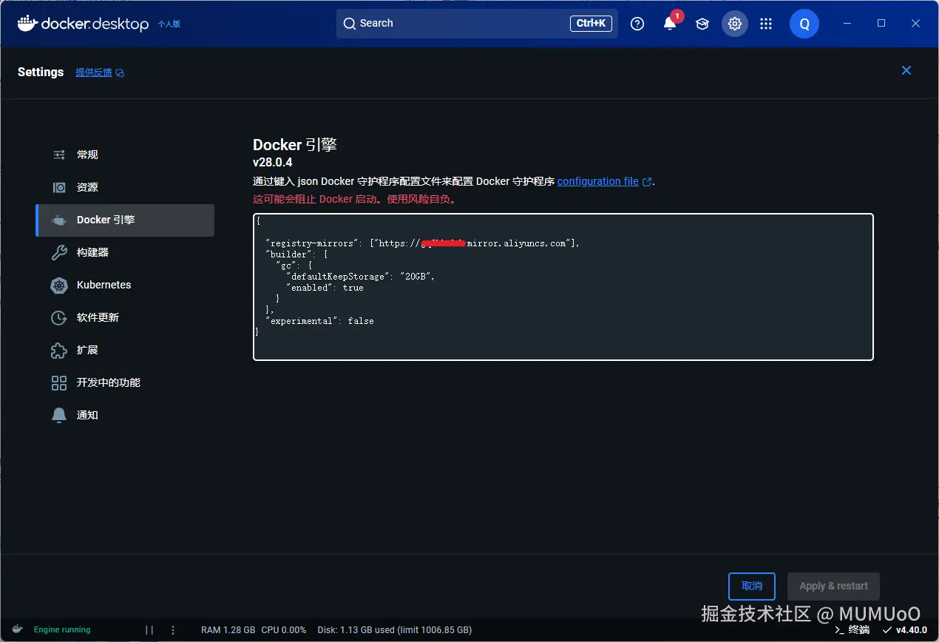Screen dimensions: 939x642
Task: Click the RAM 1.28 GB status
Action: pos(228,630)
